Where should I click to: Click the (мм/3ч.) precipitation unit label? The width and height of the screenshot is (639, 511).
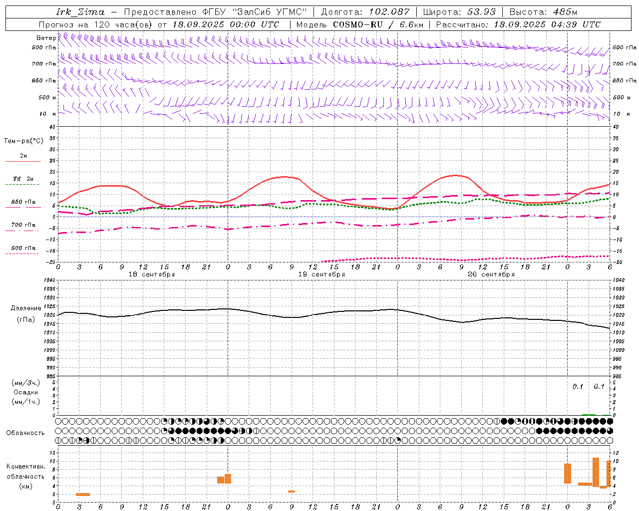(x=26, y=383)
